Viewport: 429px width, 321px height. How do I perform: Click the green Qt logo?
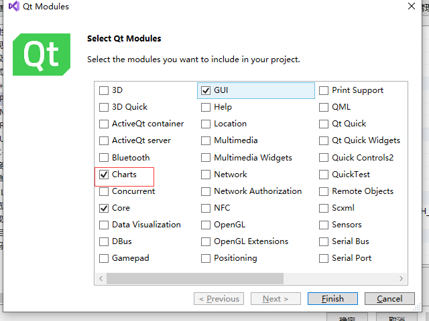[42, 55]
